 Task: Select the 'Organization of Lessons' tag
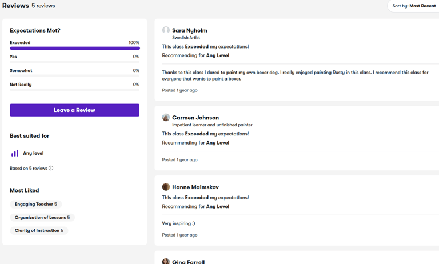point(42,217)
